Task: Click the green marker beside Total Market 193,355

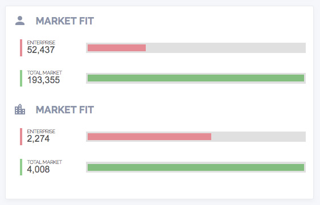Action: tap(21, 78)
